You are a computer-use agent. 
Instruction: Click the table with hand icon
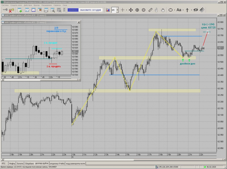46,10
